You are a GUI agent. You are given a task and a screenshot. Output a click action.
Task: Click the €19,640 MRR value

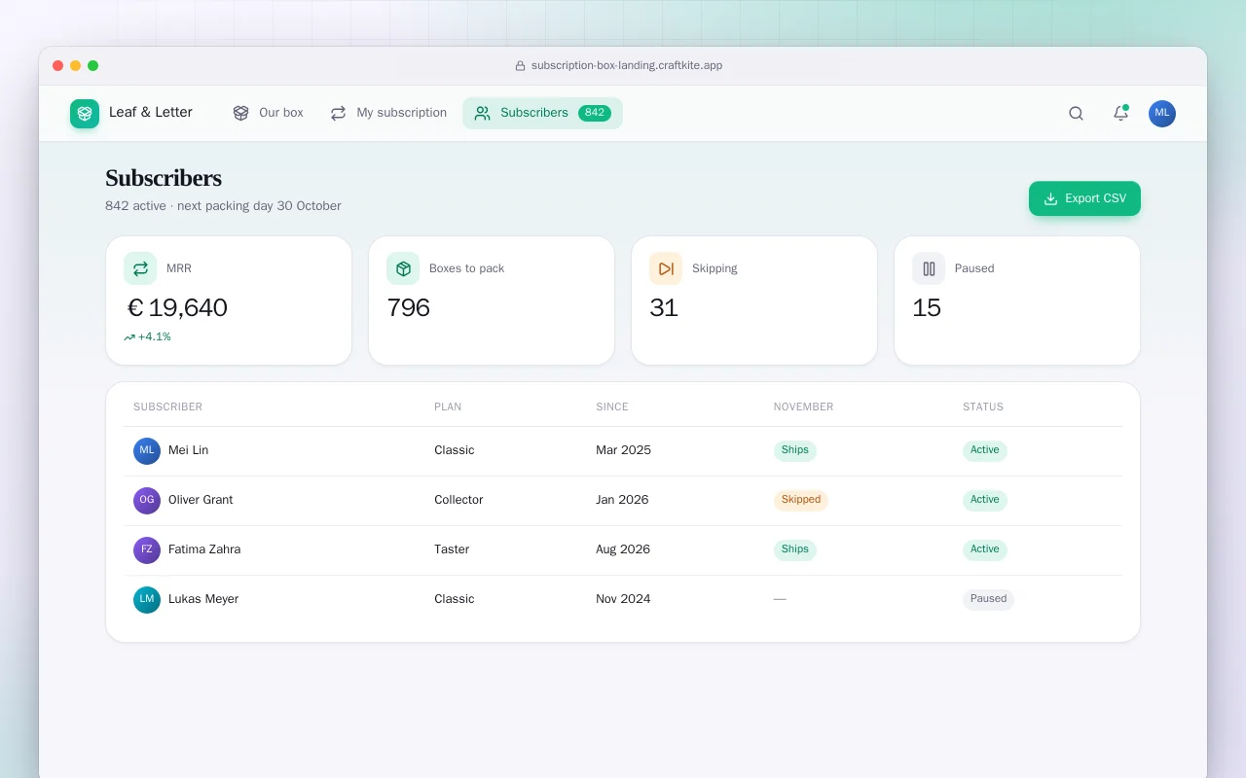click(x=176, y=308)
